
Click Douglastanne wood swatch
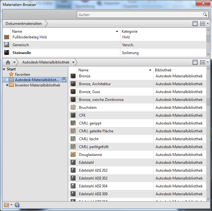click(73, 155)
